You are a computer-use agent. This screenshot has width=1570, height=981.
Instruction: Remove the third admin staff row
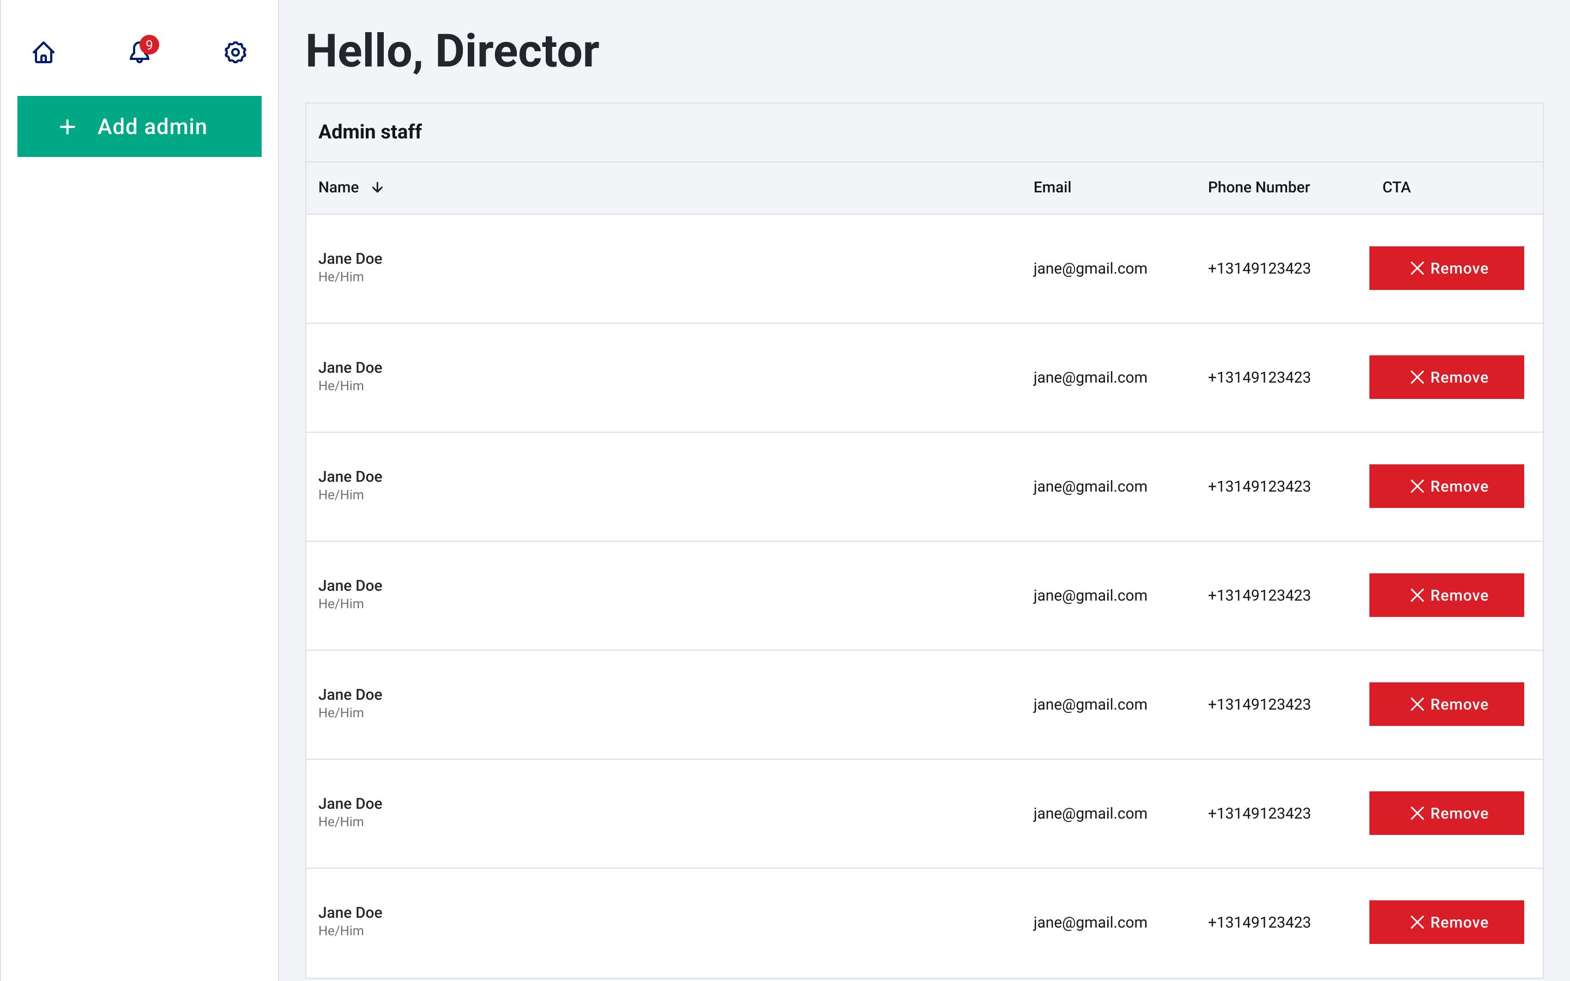click(1446, 487)
